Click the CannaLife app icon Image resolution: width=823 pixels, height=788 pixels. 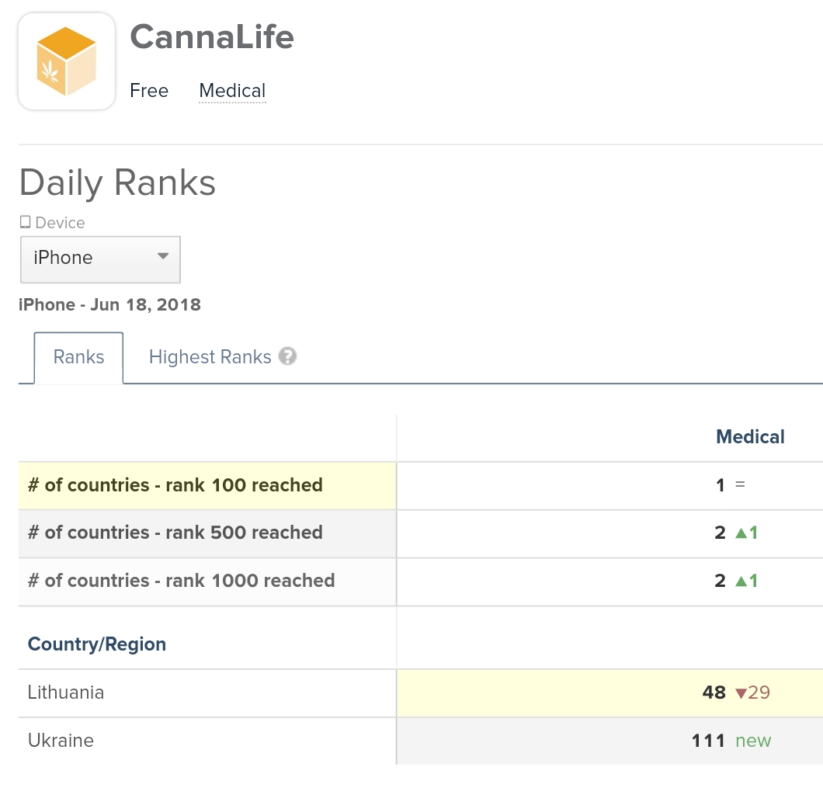tap(66, 61)
